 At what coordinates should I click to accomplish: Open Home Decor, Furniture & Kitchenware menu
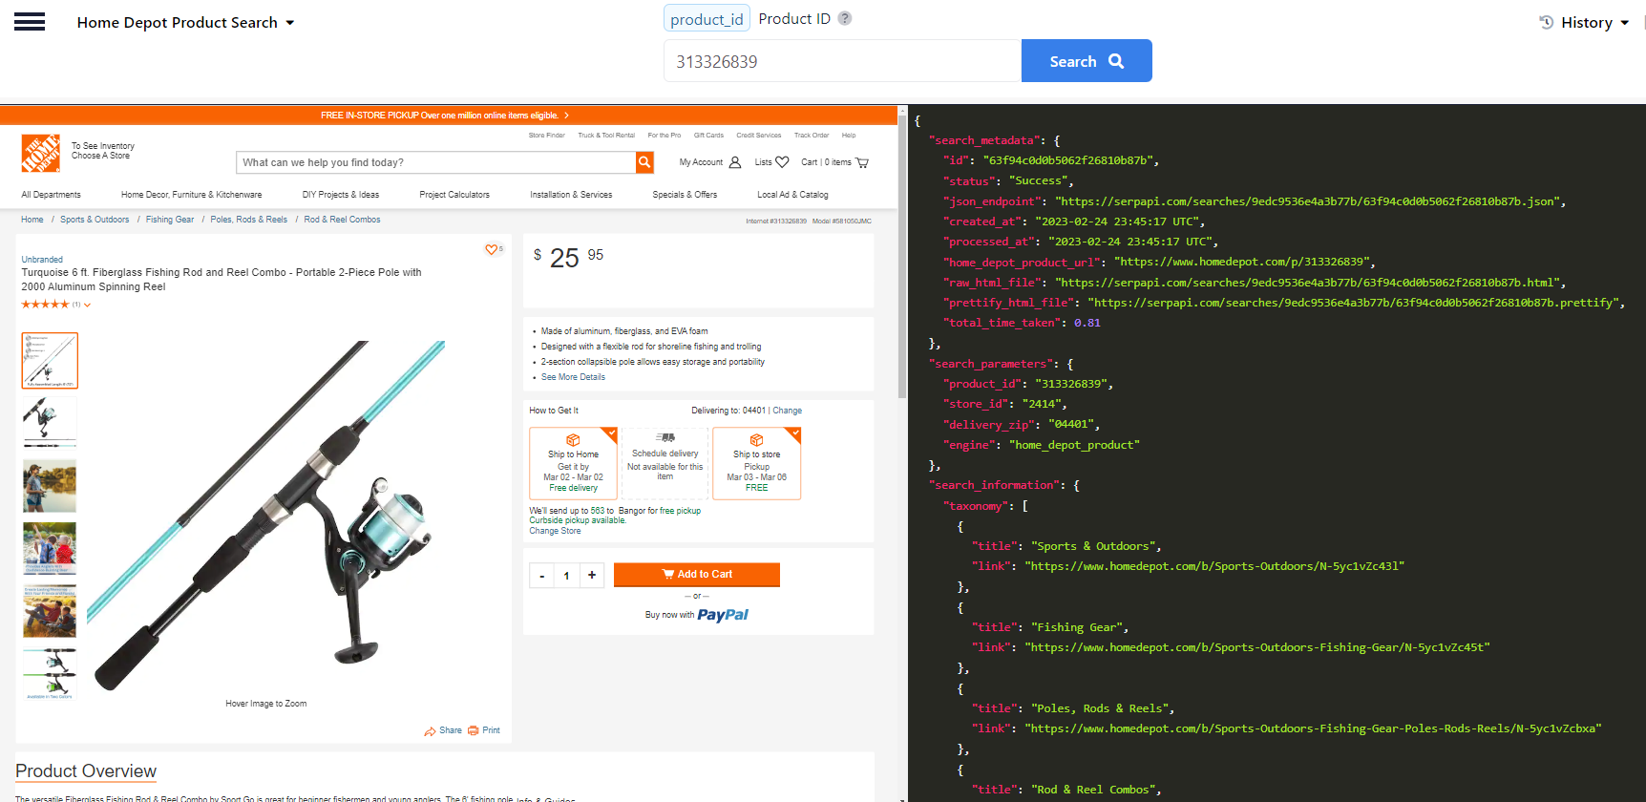click(x=191, y=195)
